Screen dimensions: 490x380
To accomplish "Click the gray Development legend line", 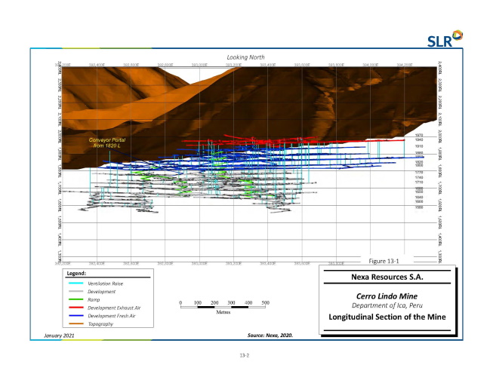I will [76, 291].
